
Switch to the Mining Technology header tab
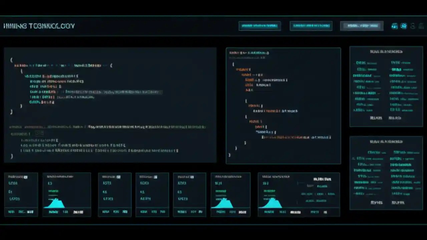pos(38,26)
